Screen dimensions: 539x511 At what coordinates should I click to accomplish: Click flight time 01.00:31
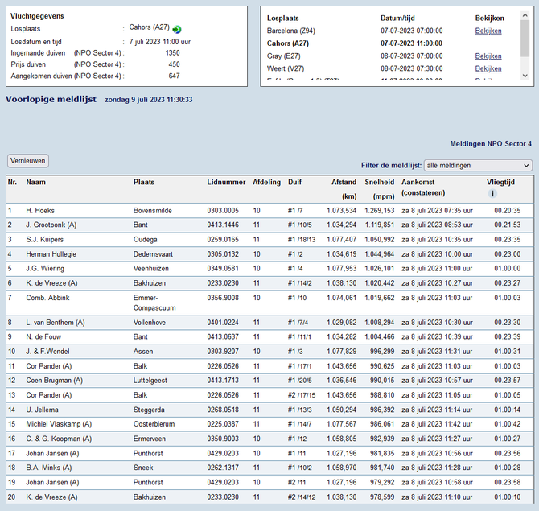pyautogui.click(x=508, y=352)
